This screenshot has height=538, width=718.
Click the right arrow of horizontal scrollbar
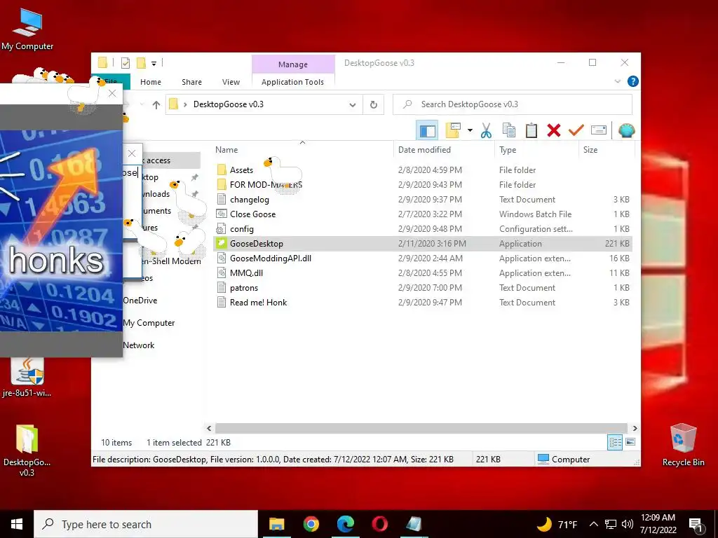(x=635, y=428)
